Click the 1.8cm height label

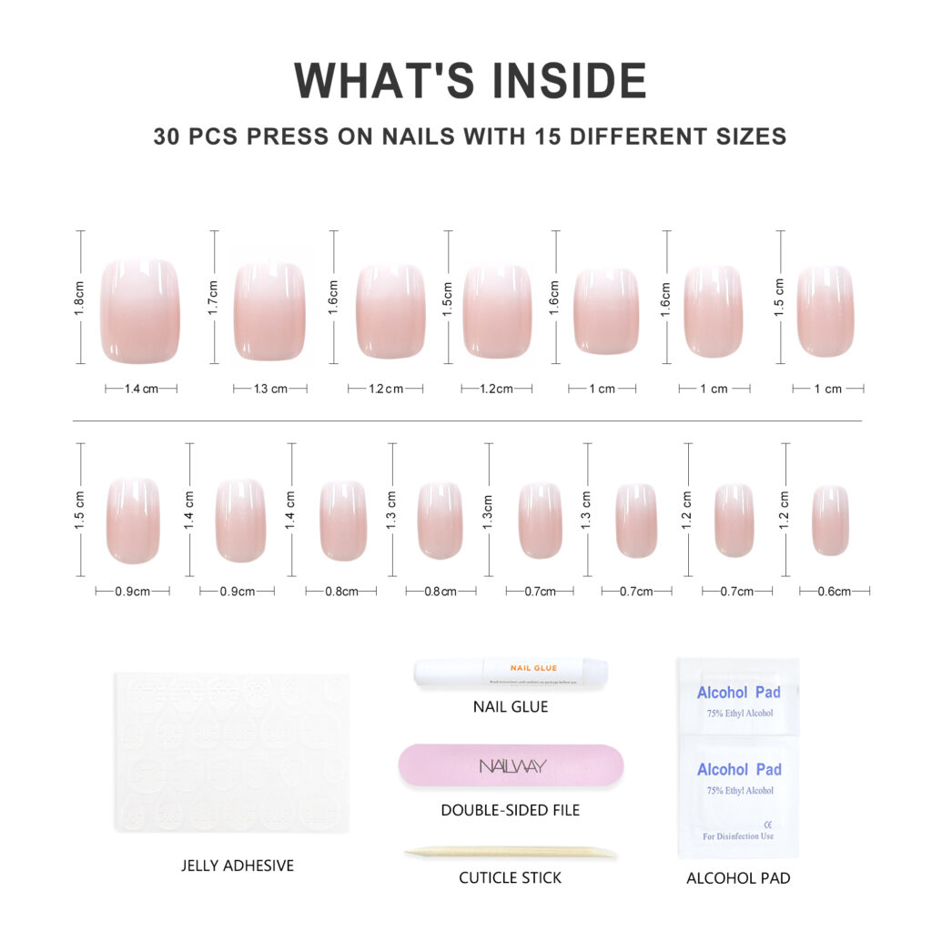[78, 297]
